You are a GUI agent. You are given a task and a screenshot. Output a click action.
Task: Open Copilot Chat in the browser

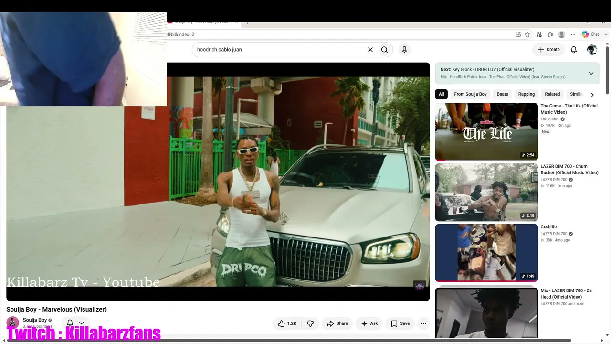(x=590, y=34)
